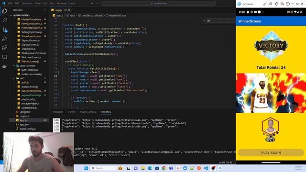Open auth-context.js file
The image size is (306, 172).
[29, 70]
